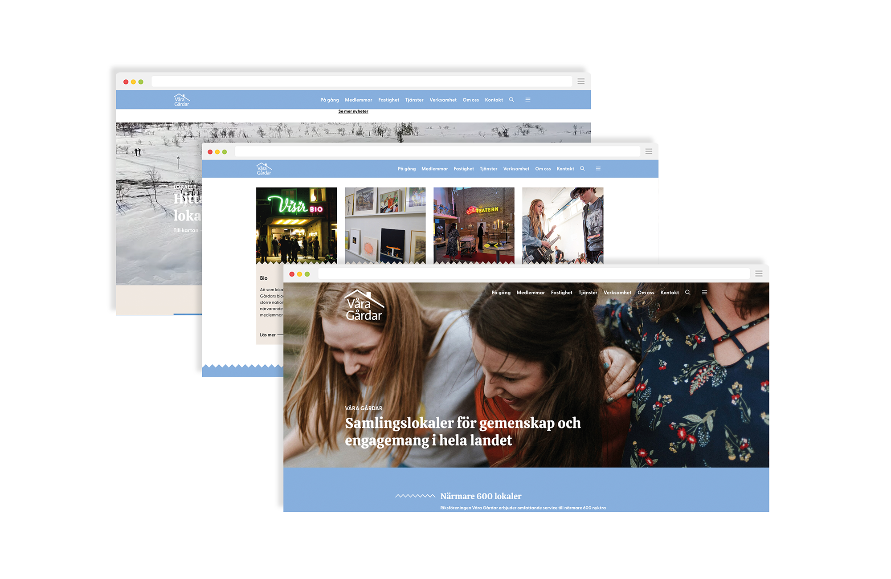Close the back browser window red dot
Screen dimensions: 891x579
click(x=126, y=82)
